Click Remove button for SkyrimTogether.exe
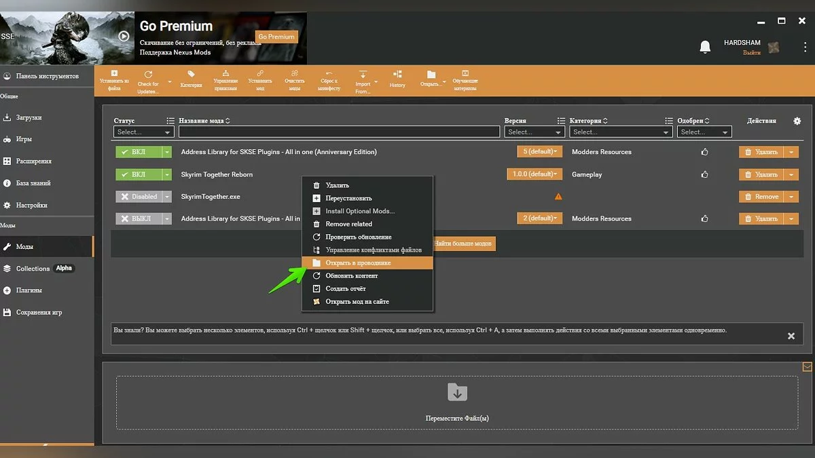Viewport: 815px width, 458px height. 761,197
